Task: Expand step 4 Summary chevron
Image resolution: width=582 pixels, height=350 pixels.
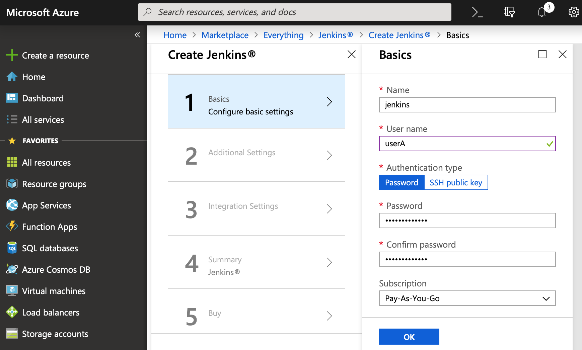Action: click(329, 262)
